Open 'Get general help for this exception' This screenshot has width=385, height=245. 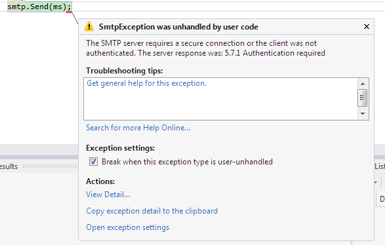tap(146, 83)
